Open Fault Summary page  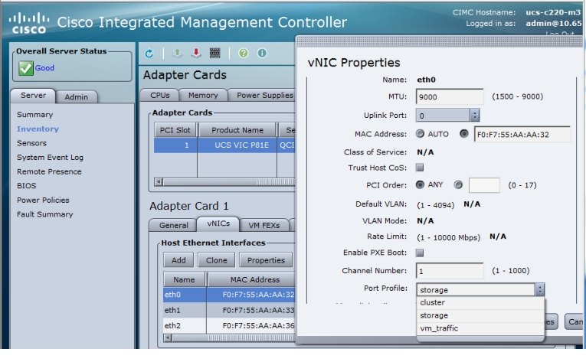pyautogui.click(x=45, y=214)
